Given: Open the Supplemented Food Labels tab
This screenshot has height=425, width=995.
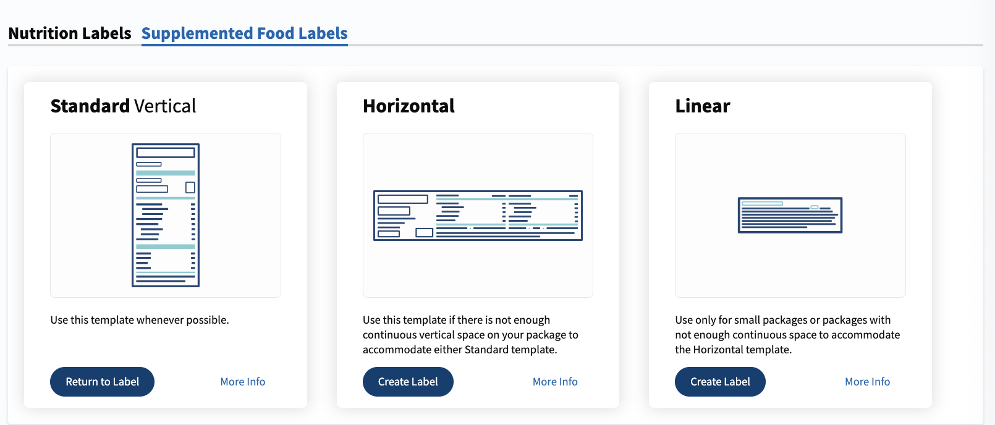Looking at the screenshot, I should coord(245,33).
